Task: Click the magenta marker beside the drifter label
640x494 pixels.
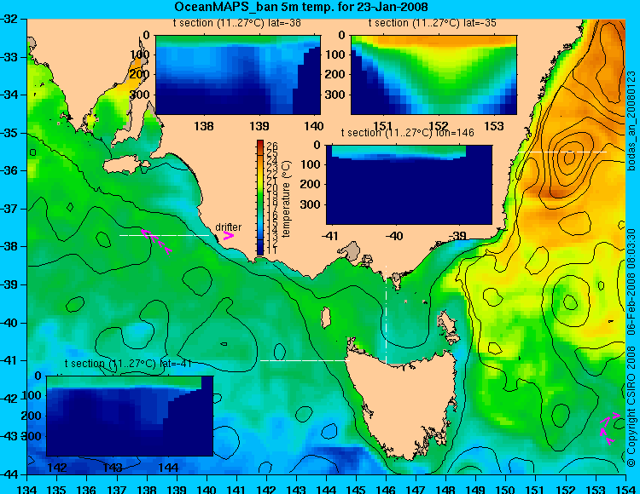Action: point(228,236)
